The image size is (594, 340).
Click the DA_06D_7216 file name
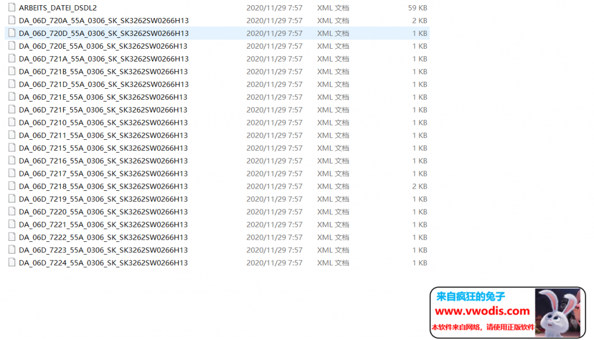coord(103,161)
